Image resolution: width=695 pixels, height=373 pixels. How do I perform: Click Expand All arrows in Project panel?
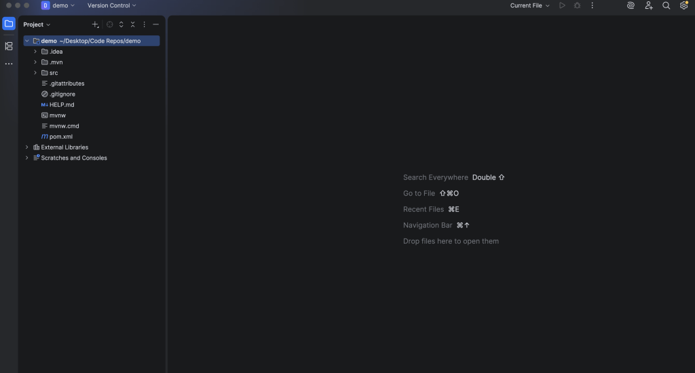click(x=121, y=24)
